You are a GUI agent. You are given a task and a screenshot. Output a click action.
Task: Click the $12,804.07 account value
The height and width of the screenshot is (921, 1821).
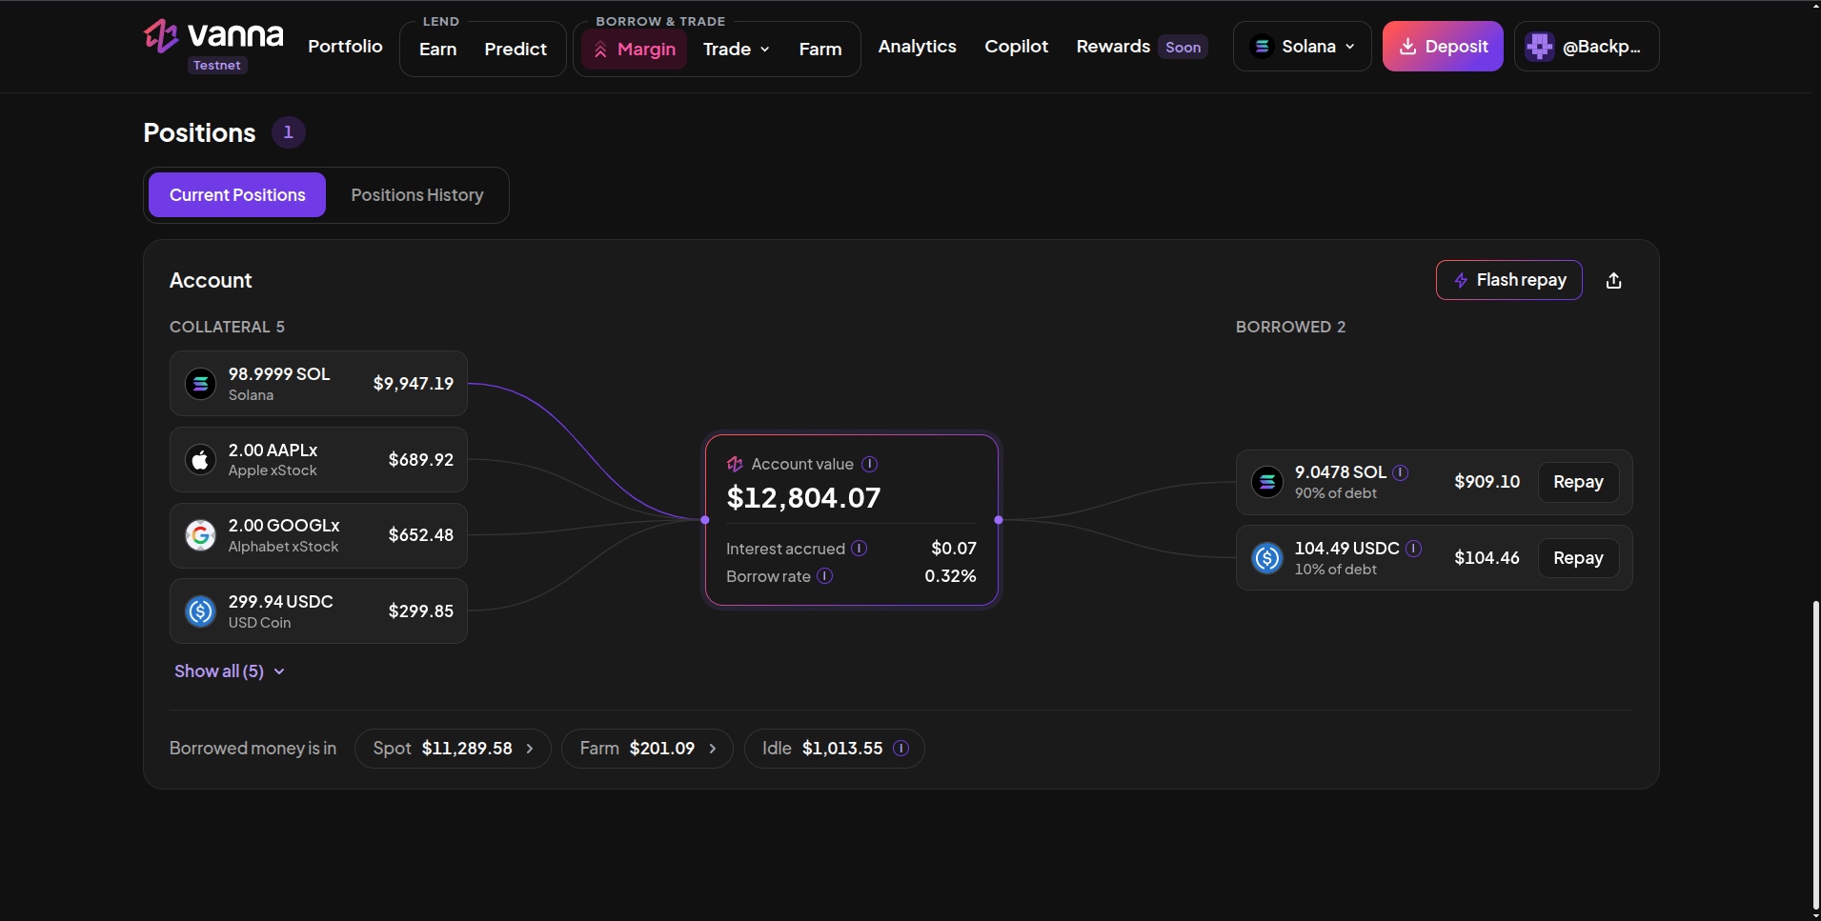coord(803,498)
